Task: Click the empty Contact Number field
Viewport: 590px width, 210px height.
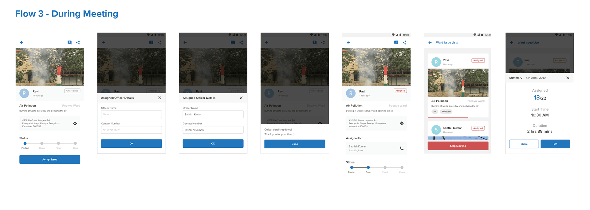Action: click(x=132, y=130)
